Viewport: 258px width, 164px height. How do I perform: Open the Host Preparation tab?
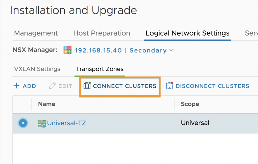click(102, 33)
